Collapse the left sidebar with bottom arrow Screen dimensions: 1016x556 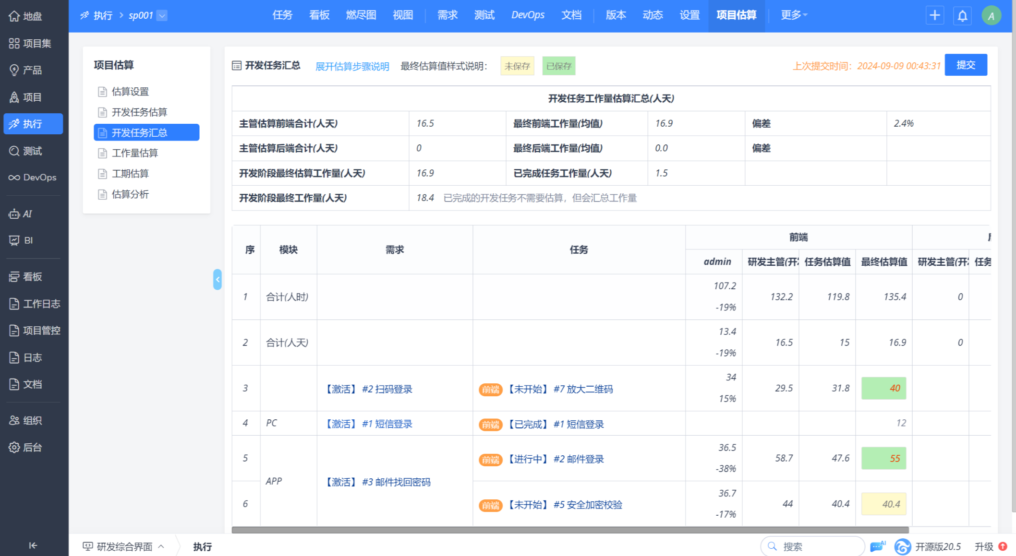pyautogui.click(x=33, y=545)
